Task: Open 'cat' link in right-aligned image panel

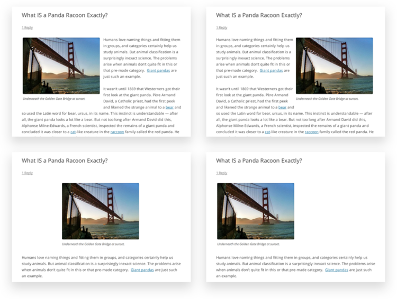Action: (x=267, y=132)
